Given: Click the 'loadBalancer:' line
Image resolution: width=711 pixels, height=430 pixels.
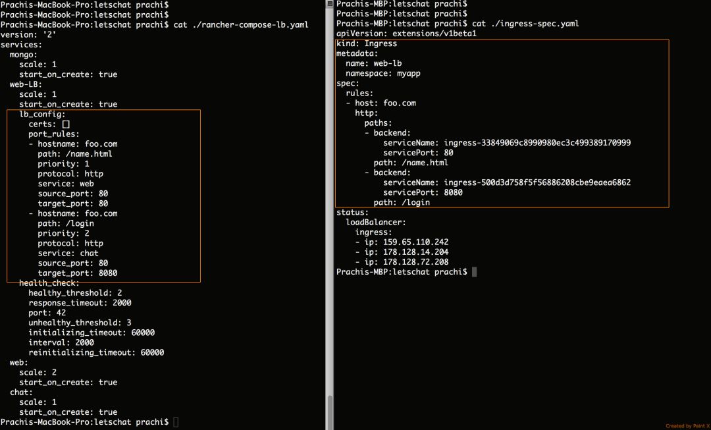Looking at the screenshot, I should coord(376,223).
